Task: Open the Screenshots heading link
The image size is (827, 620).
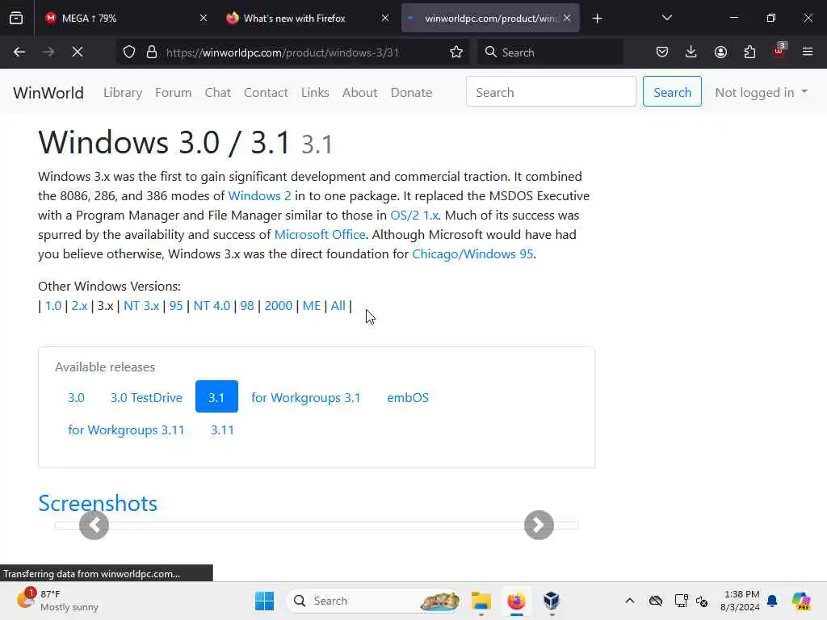Action: pyautogui.click(x=98, y=503)
